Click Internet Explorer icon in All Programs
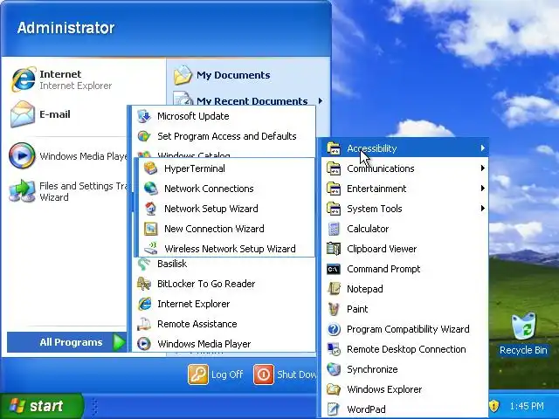This screenshot has height=419, width=559. point(144,304)
